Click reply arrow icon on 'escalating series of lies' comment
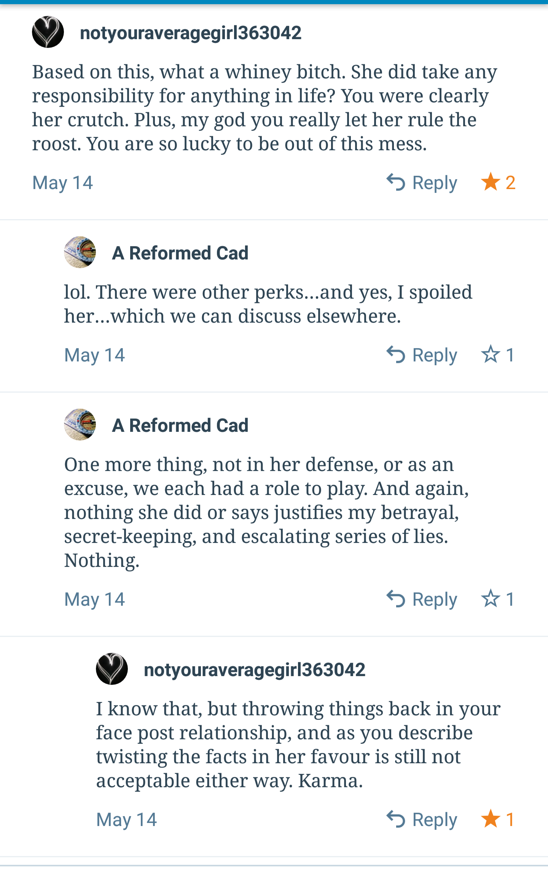Image resolution: width=548 pixels, height=874 pixels. pos(396,599)
